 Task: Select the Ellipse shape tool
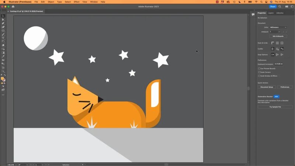(x=3, y=31)
